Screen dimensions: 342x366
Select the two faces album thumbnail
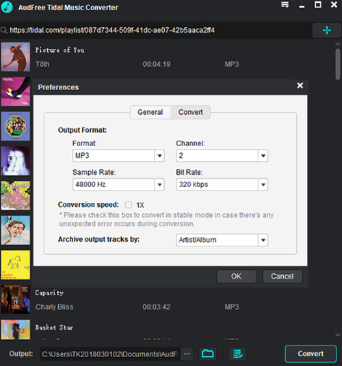pos(16,230)
